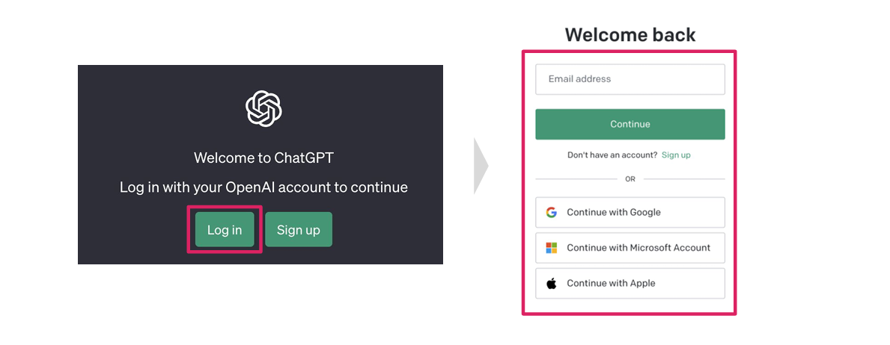Focus the Email address input field
The height and width of the screenshot is (345, 890).
(630, 79)
